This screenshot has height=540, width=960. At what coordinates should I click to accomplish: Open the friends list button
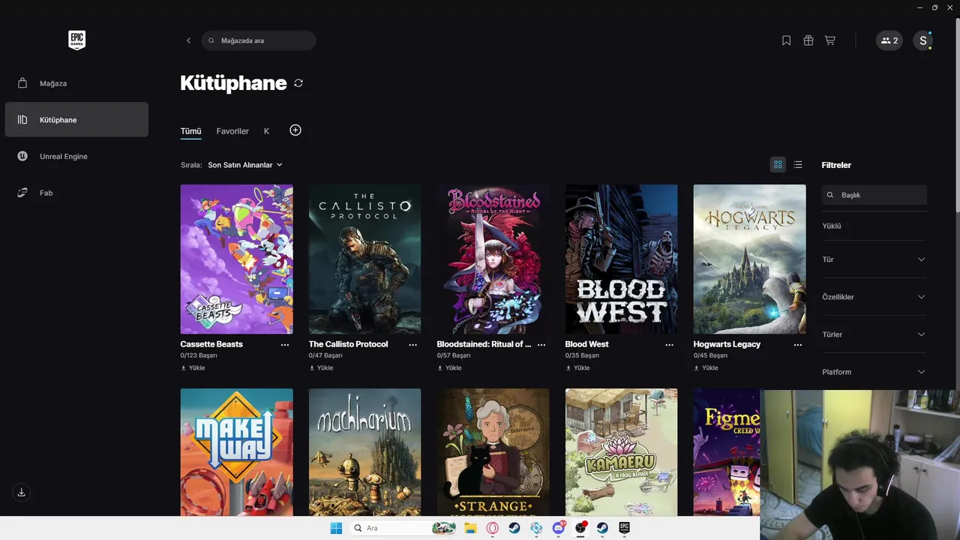pos(889,40)
